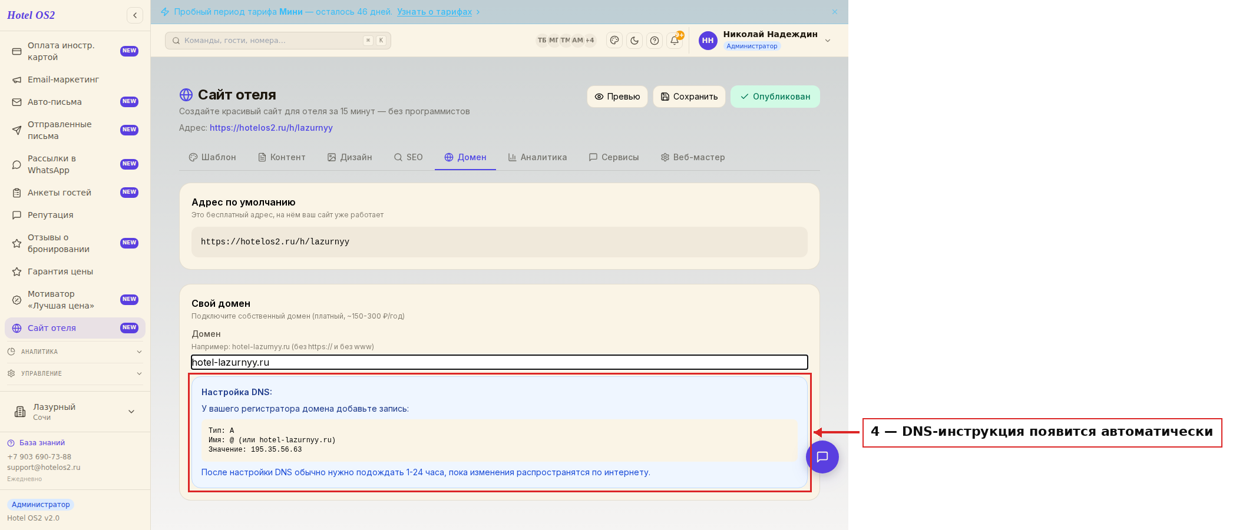Switch to the Веб-мастер tab
Screen dimensions: 1236x530
coord(693,157)
